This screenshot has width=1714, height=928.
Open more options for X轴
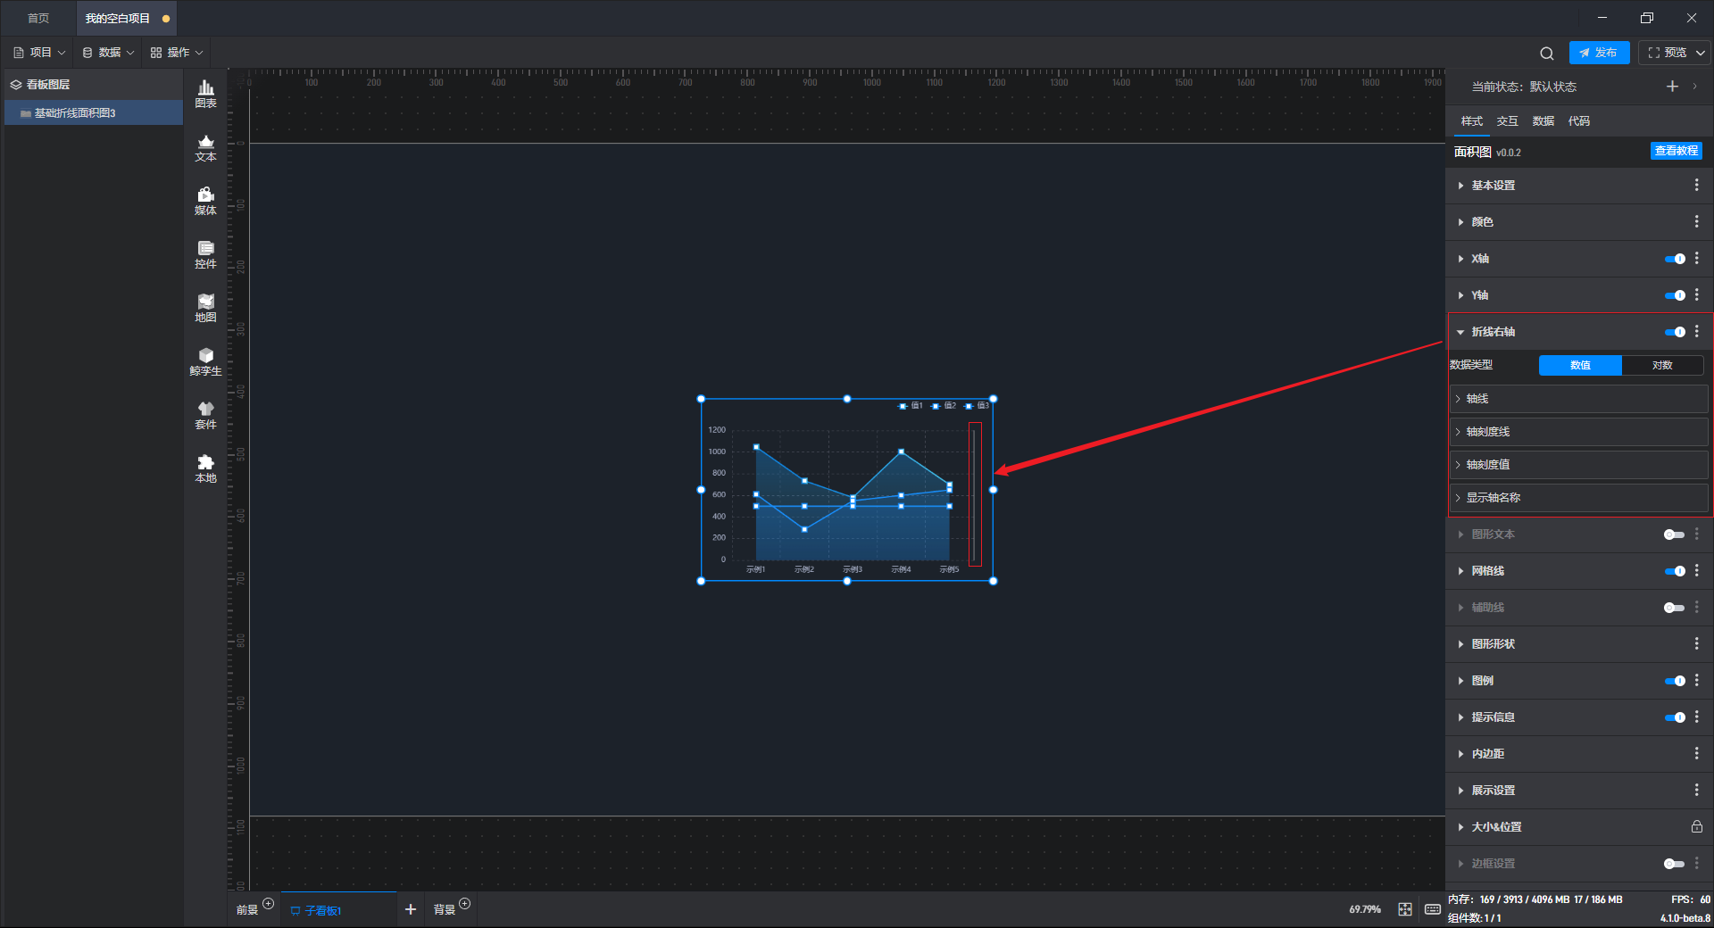[x=1696, y=258]
